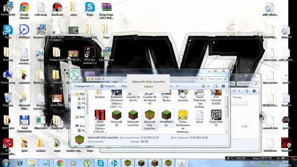Toggle preview pane in the background Explorer window

246,91
